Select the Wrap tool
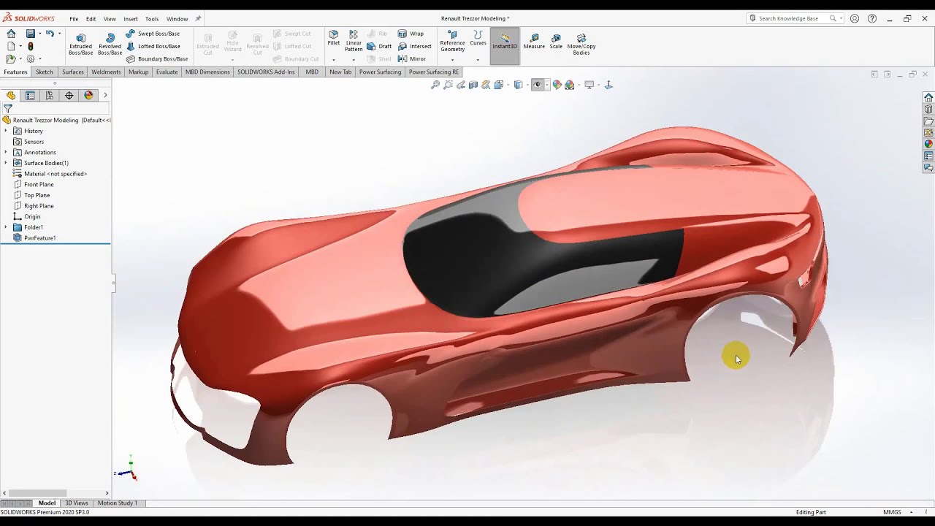 [x=411, y=34]
